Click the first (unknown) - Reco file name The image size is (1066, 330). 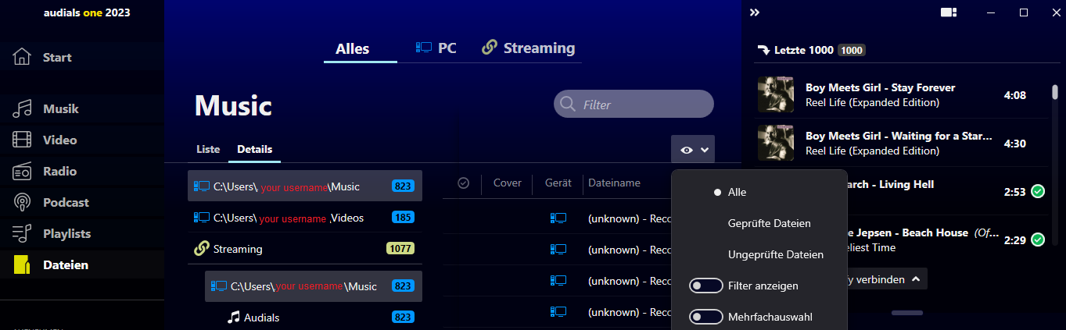(630, 218)
